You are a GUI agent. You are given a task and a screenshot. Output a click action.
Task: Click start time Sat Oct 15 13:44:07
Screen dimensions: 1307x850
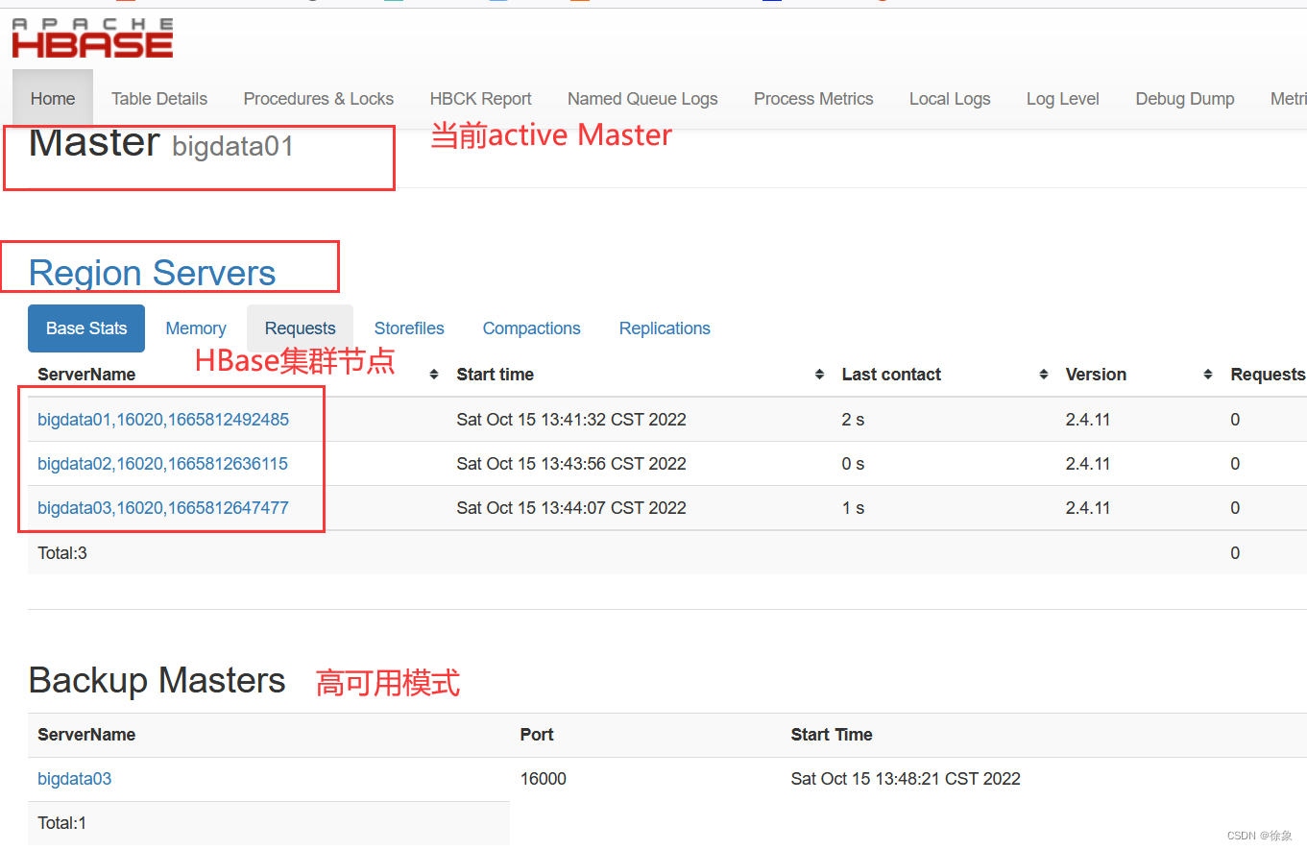pyautogui.click(x=571, y=508)
